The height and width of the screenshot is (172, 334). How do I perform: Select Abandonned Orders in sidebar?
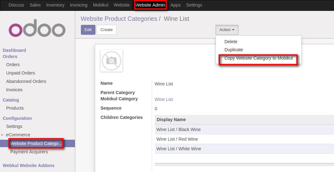tap(26, 81)
